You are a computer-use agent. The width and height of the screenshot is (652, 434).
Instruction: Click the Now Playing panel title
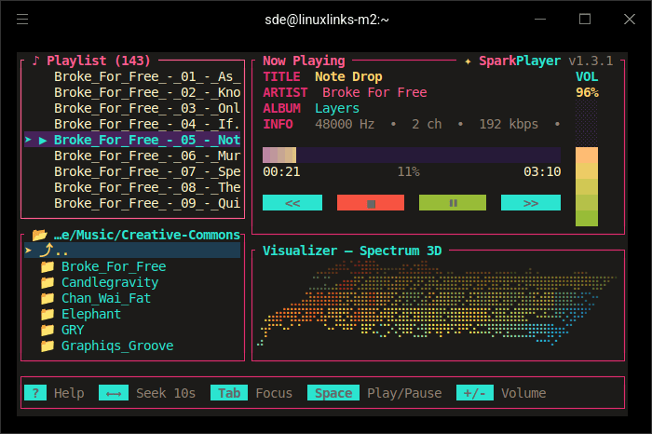pyautogui.click(x=304, y=61)
